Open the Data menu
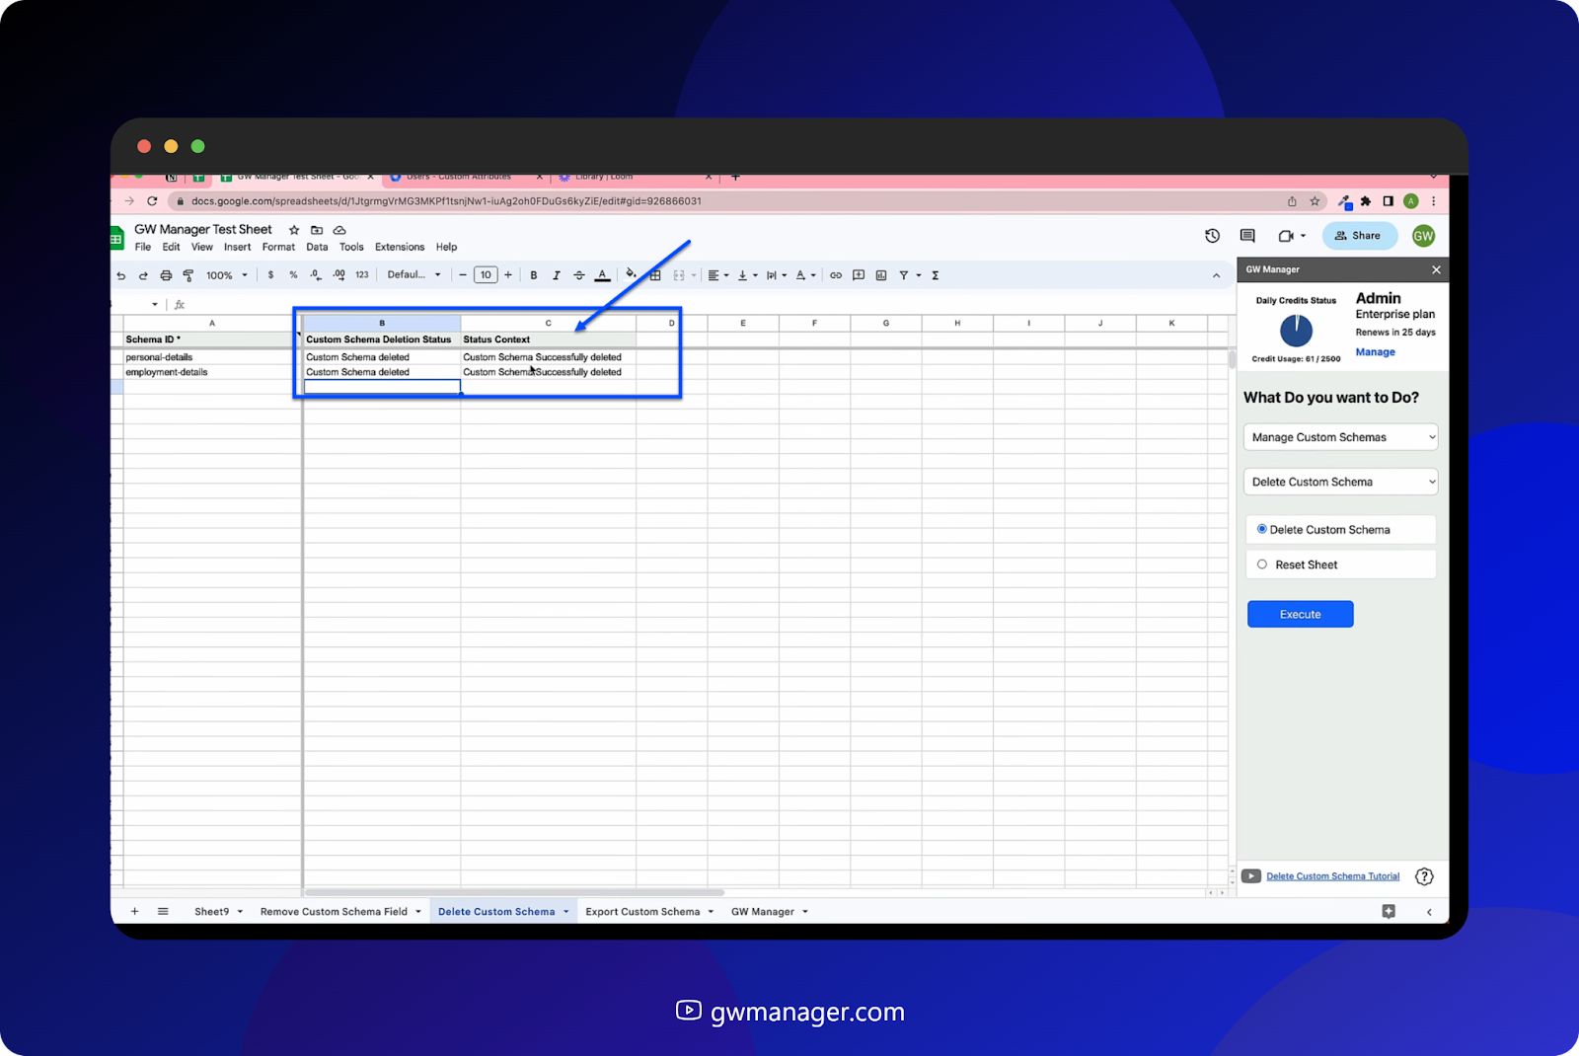 (317, 248)
